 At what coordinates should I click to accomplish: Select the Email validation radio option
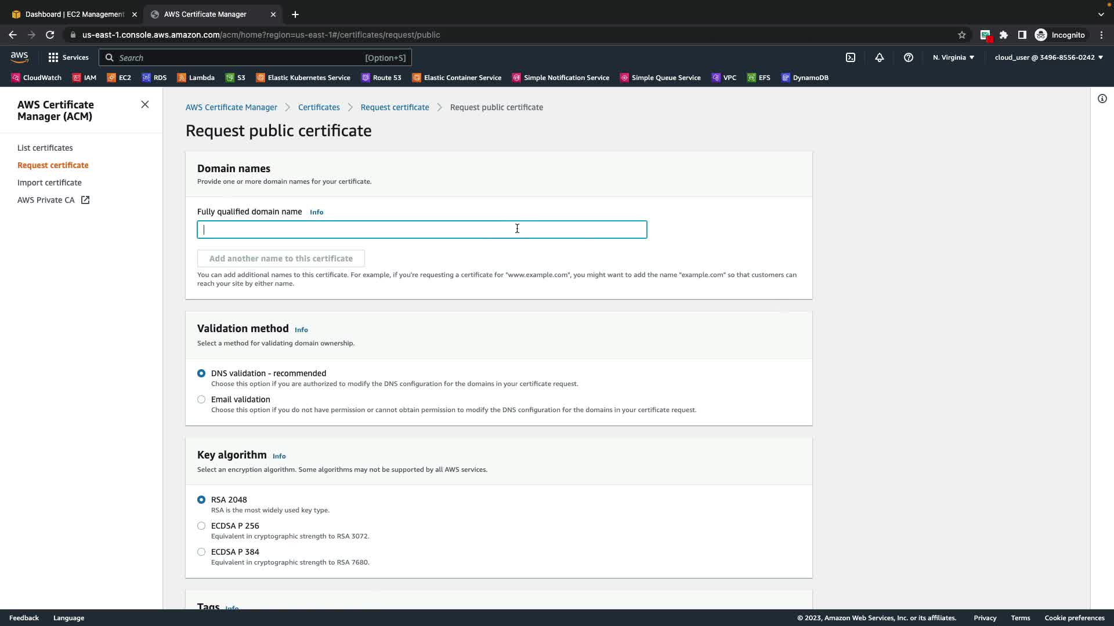[201, 399]
